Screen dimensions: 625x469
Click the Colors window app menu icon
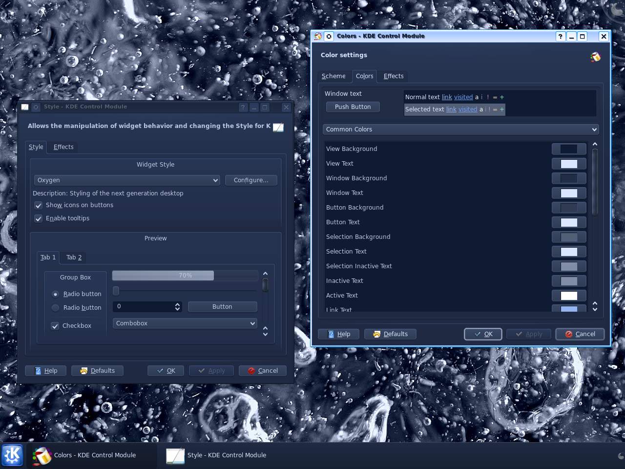318,36
